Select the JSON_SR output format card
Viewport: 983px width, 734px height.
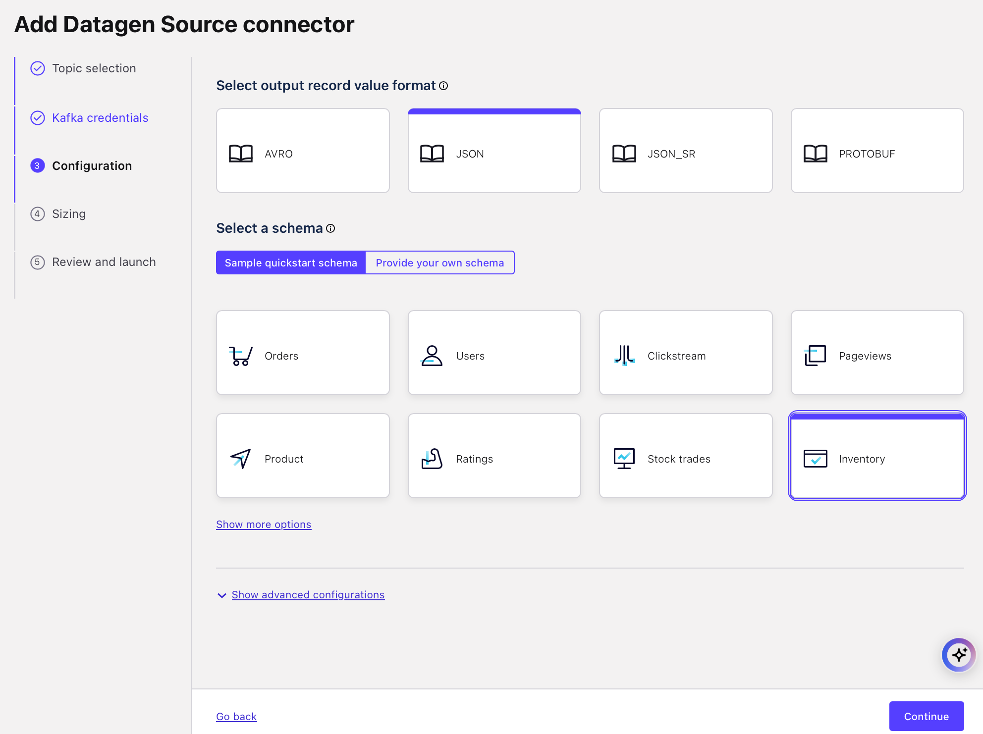coord(685,151)
